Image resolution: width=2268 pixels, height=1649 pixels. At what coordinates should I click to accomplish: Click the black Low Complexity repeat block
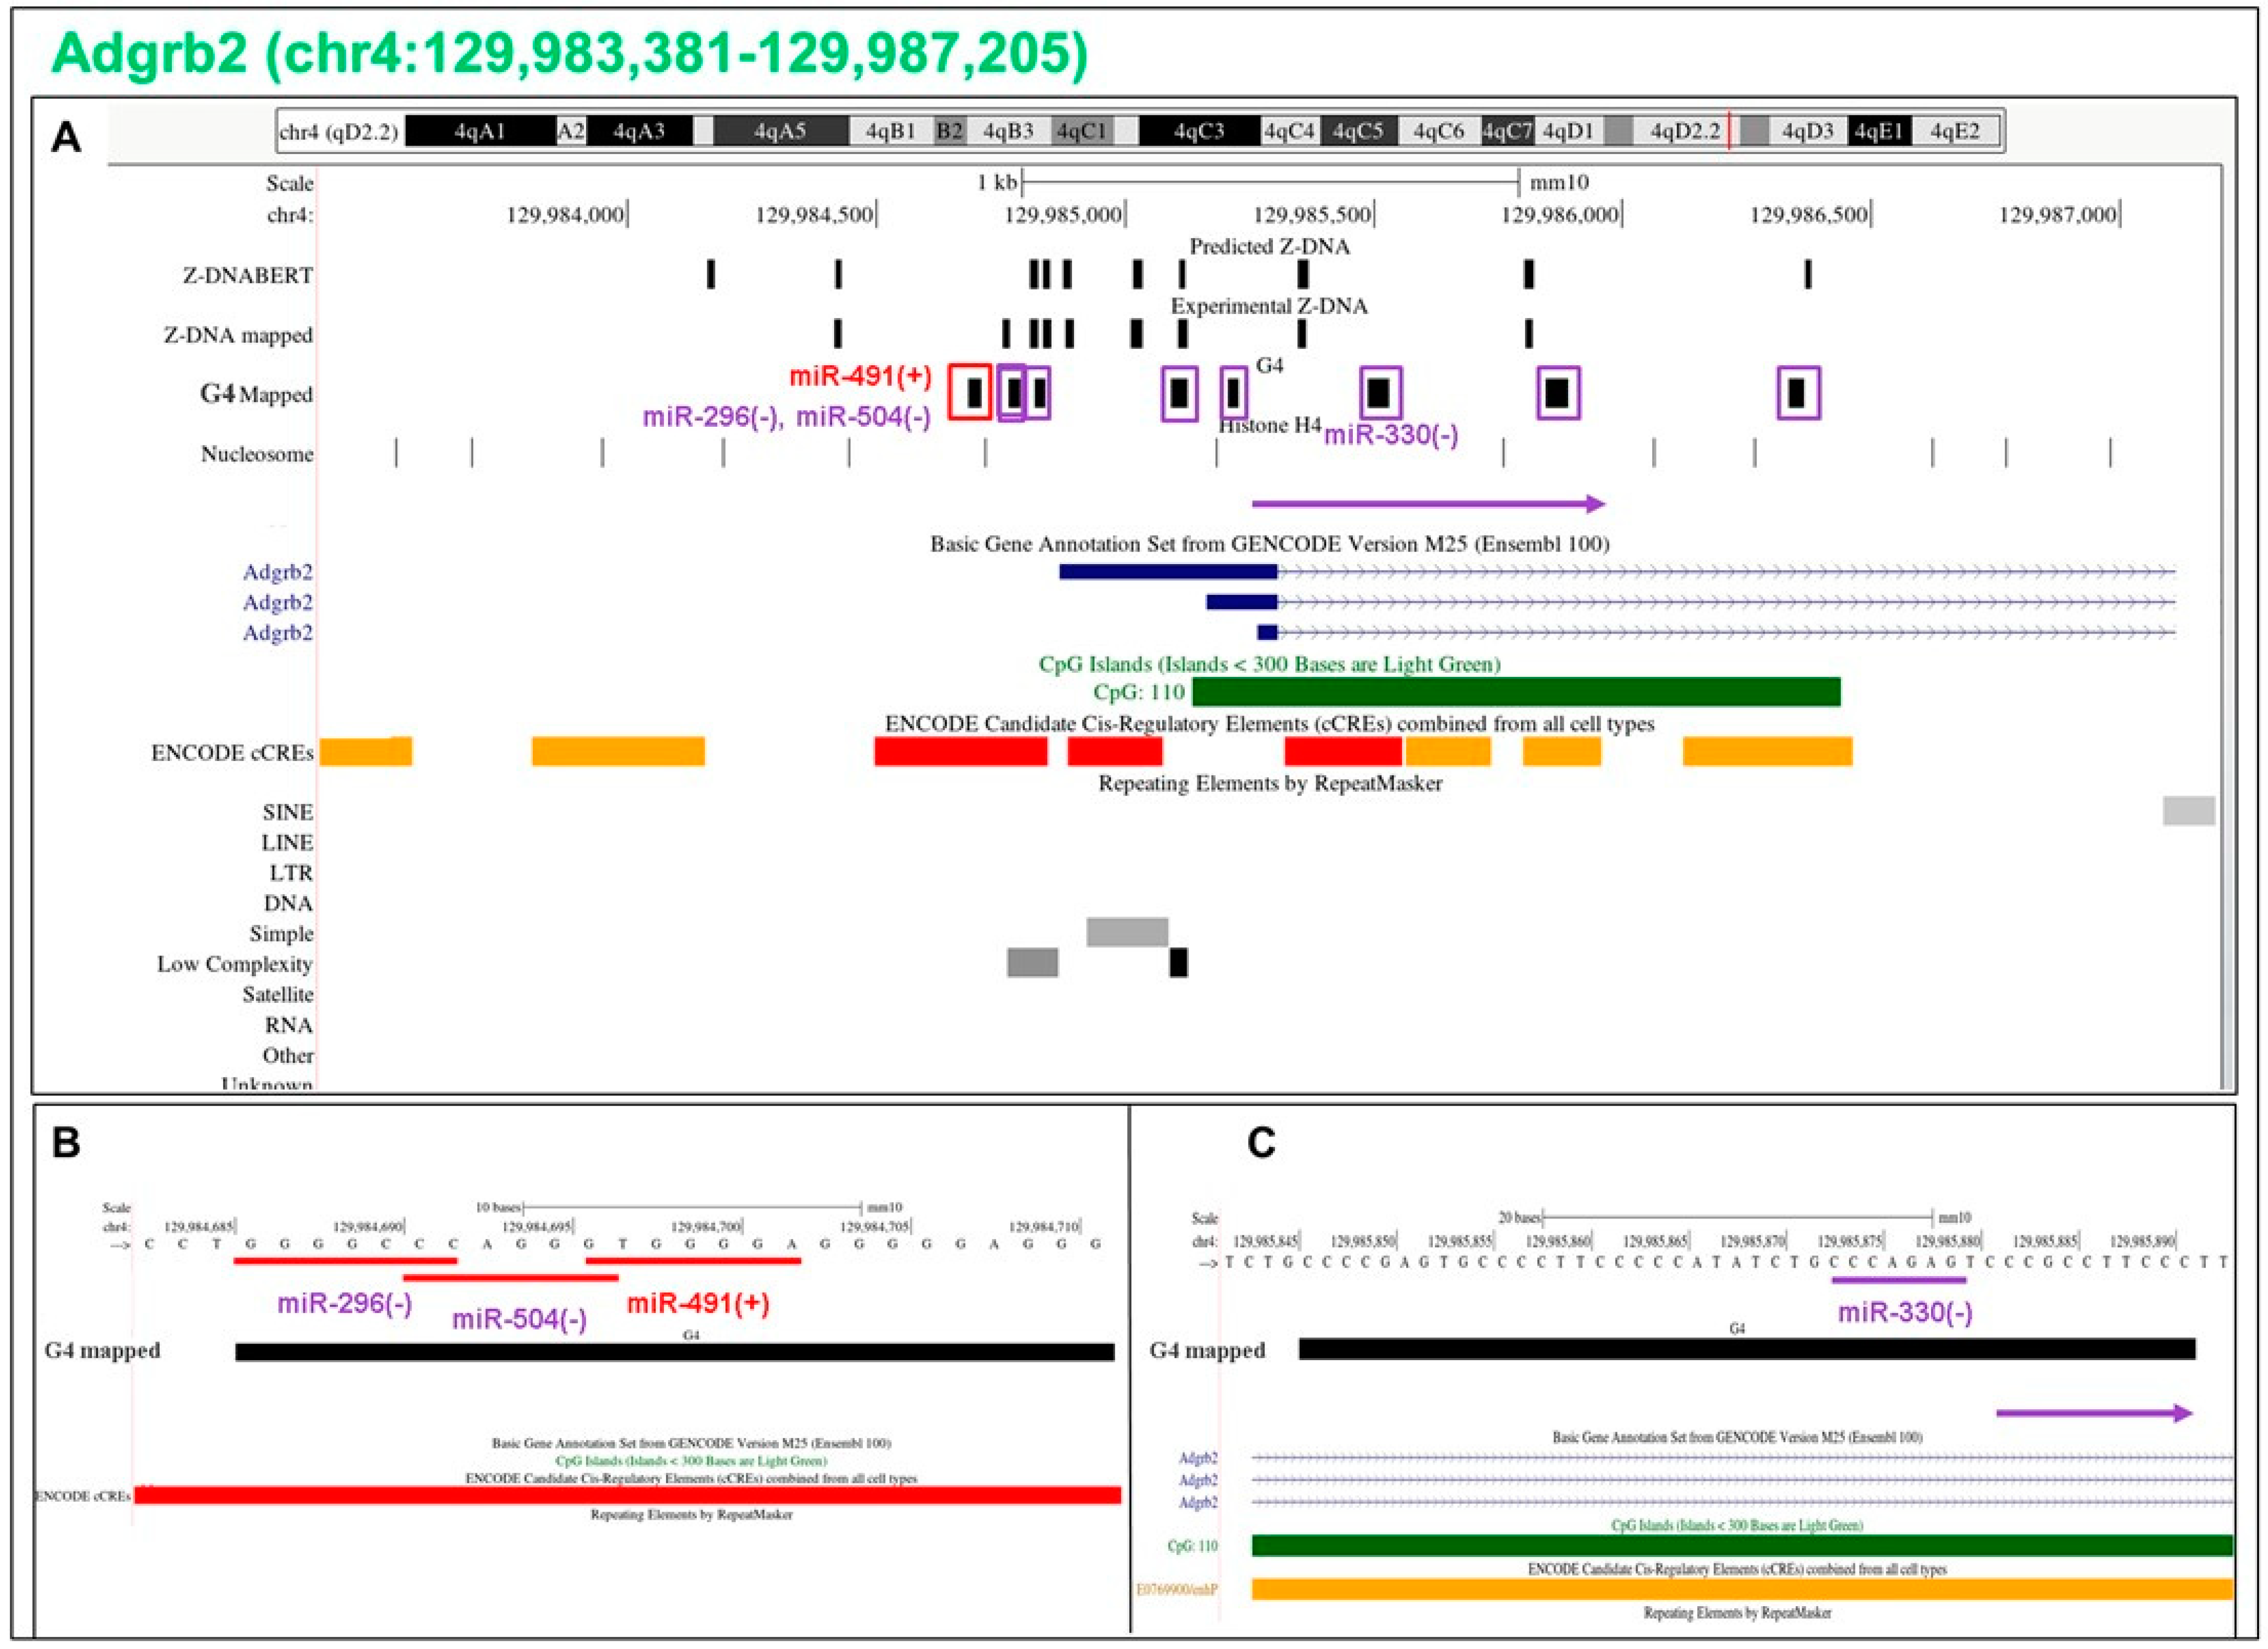coord(1178,963)
